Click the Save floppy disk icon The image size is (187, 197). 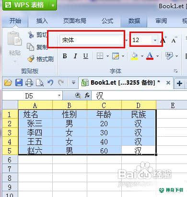pos(19,83)
